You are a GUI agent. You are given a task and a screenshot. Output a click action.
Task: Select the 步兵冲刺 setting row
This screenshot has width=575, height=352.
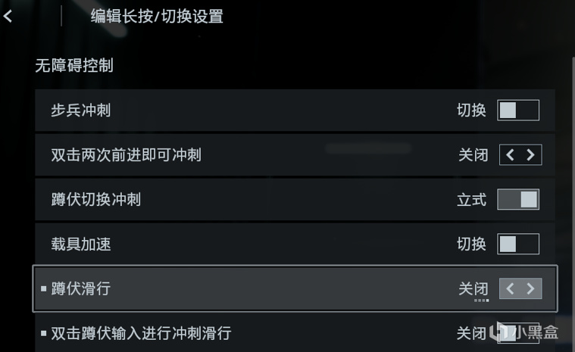point(227,111)
